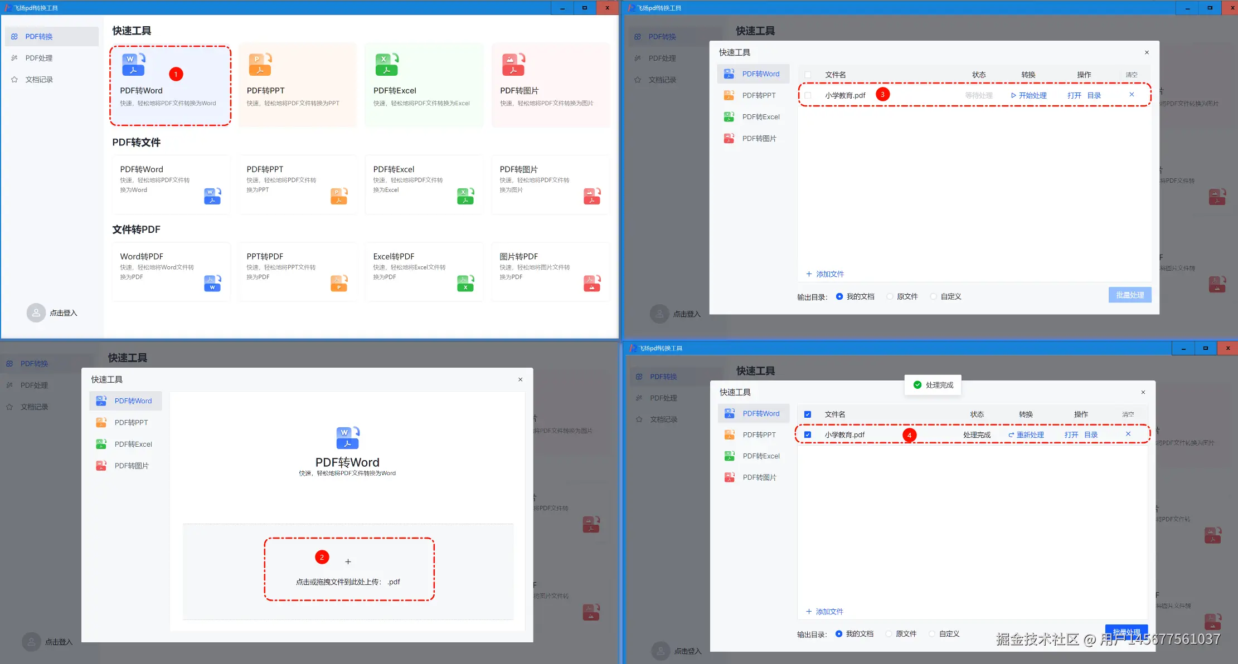Check the box next to waiting 小学教育.pdf
Image resolution: width=1238 pixels, height=664 pixels.
[808, 95]
